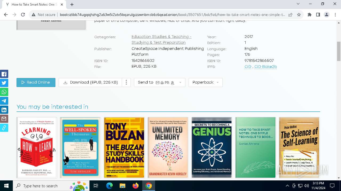Open the Education Studies & Teaching category link
Screen dimensions: 341x191
pyautogui.click(x=161, y=40)
